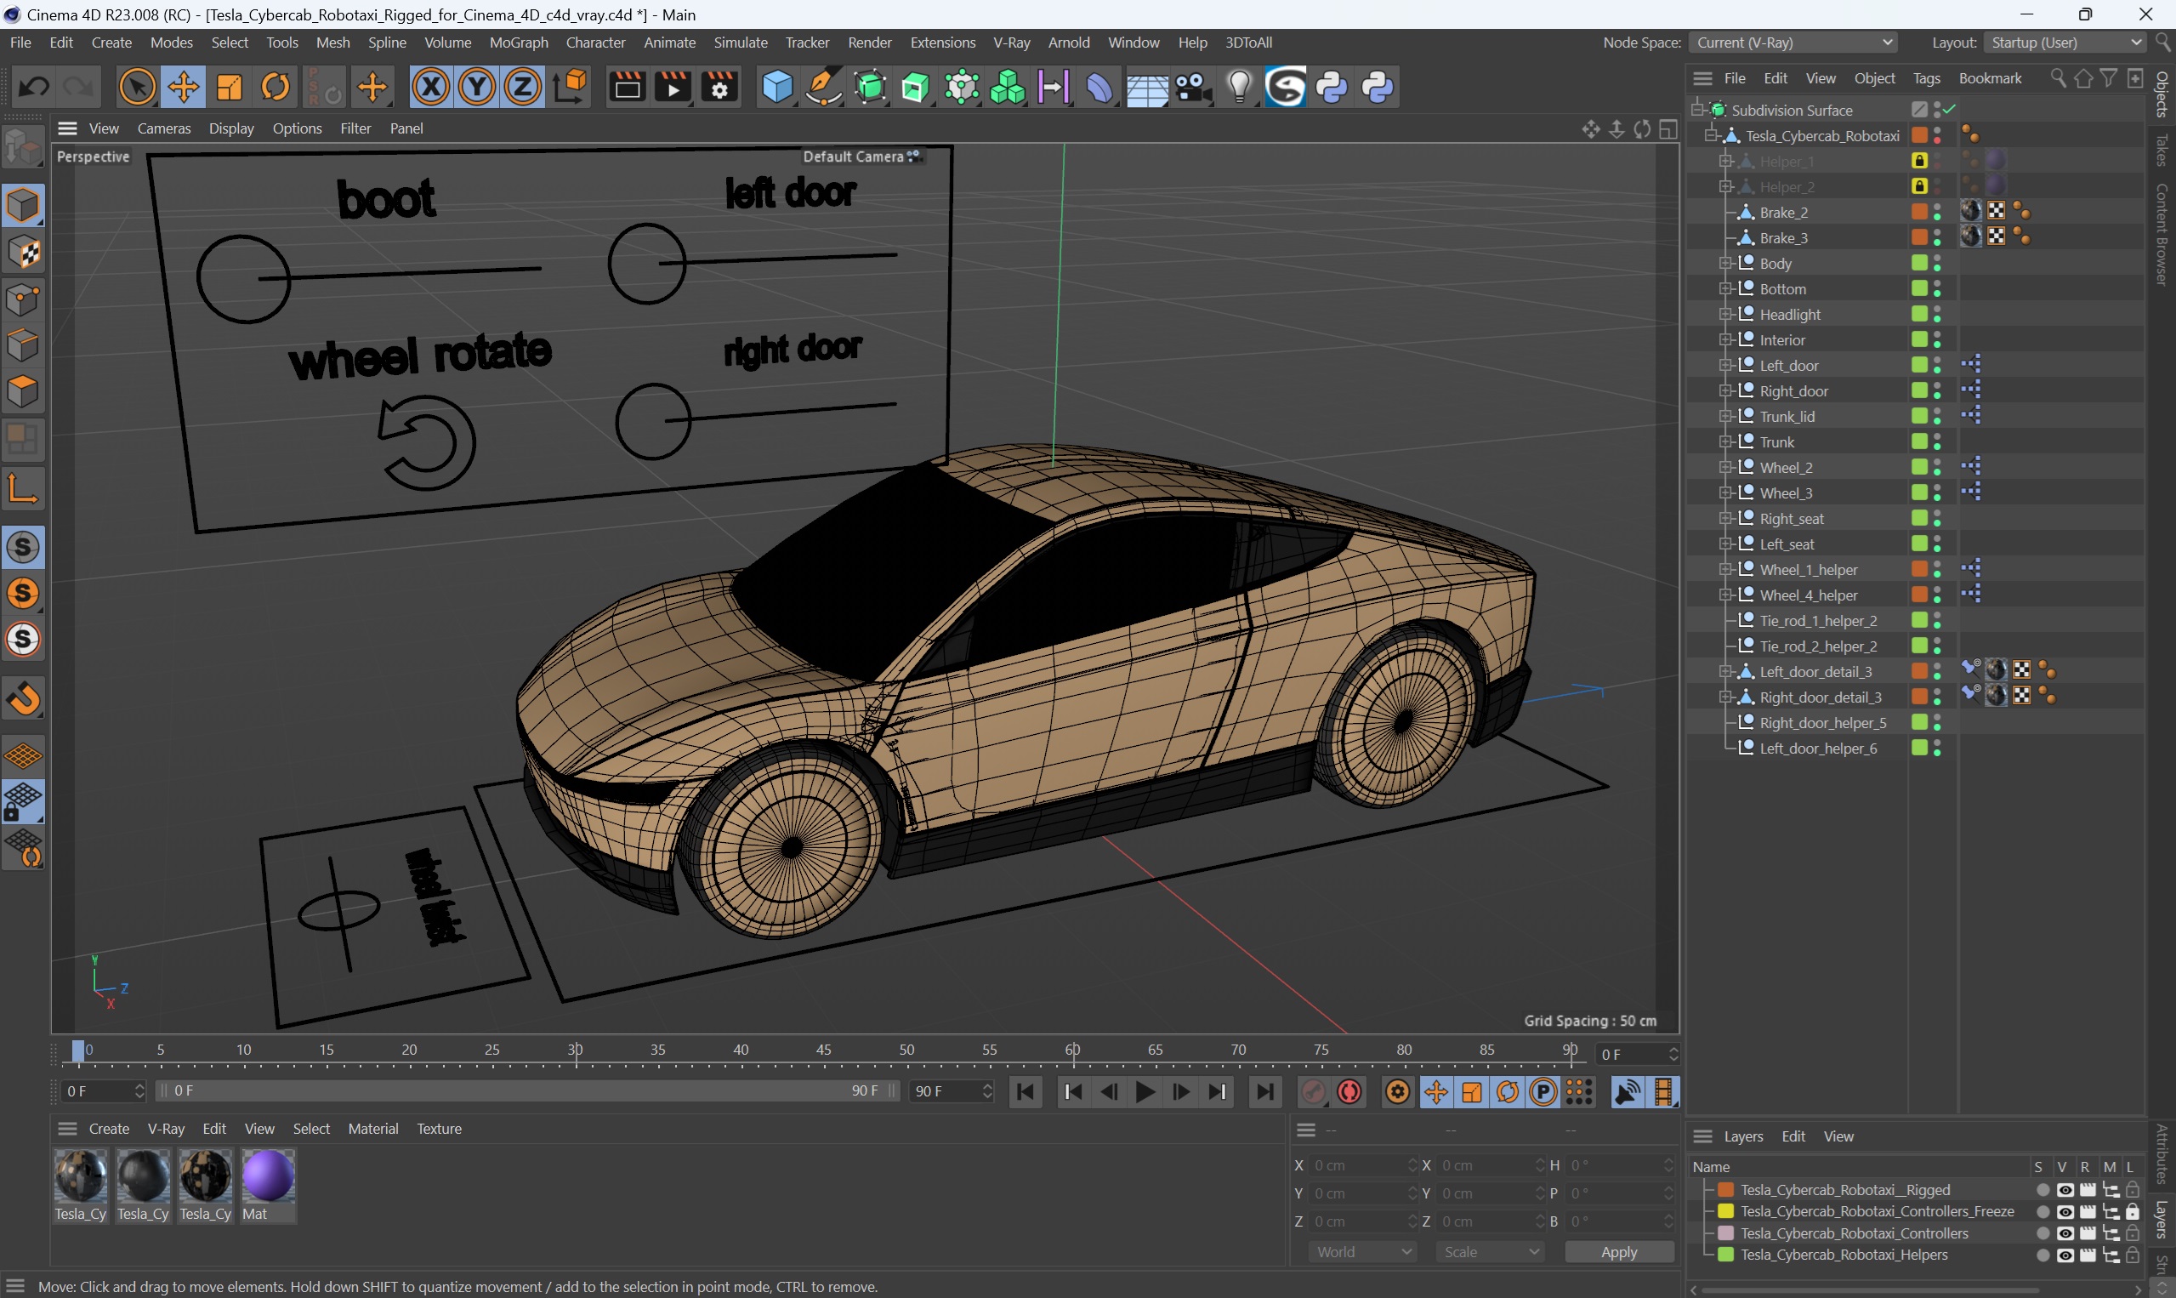Click the Camera object icon
The width and height of the screenshot is (2176, 1298).
pos(1193,87)
